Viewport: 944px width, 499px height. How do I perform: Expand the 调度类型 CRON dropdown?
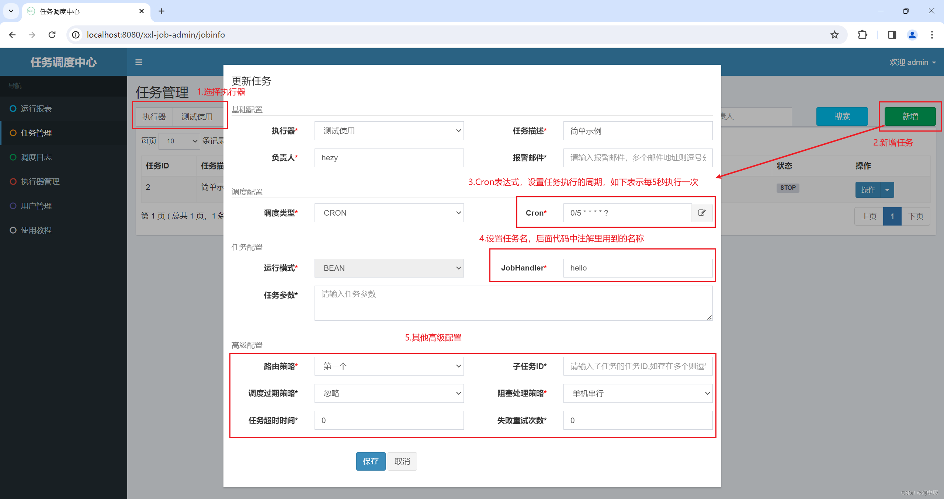pyautogui.click(x=389, y=213)
